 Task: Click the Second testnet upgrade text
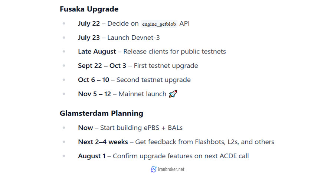pos(154,80)
